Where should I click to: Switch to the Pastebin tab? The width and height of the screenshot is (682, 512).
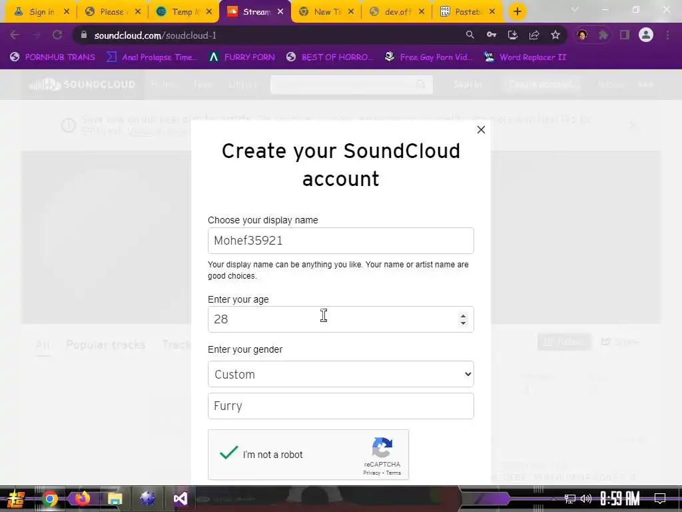467,12
